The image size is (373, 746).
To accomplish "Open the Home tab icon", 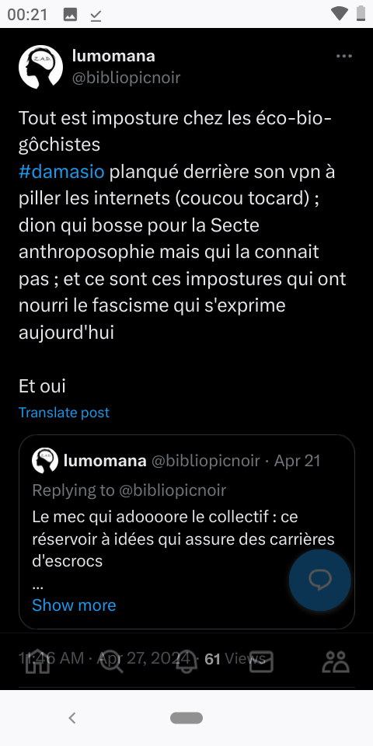I will 37,661.
